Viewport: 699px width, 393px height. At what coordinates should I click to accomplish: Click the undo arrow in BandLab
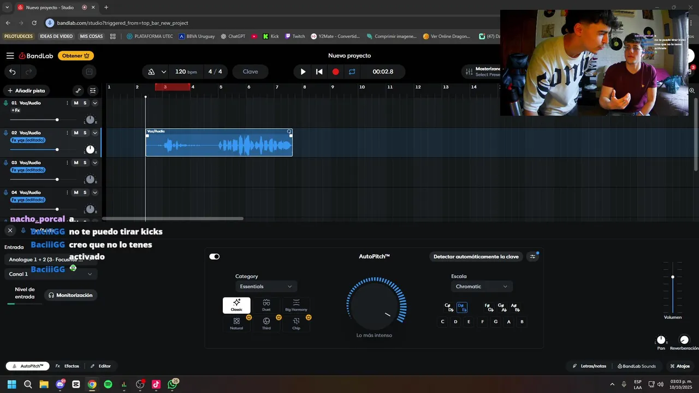(13, 72)
